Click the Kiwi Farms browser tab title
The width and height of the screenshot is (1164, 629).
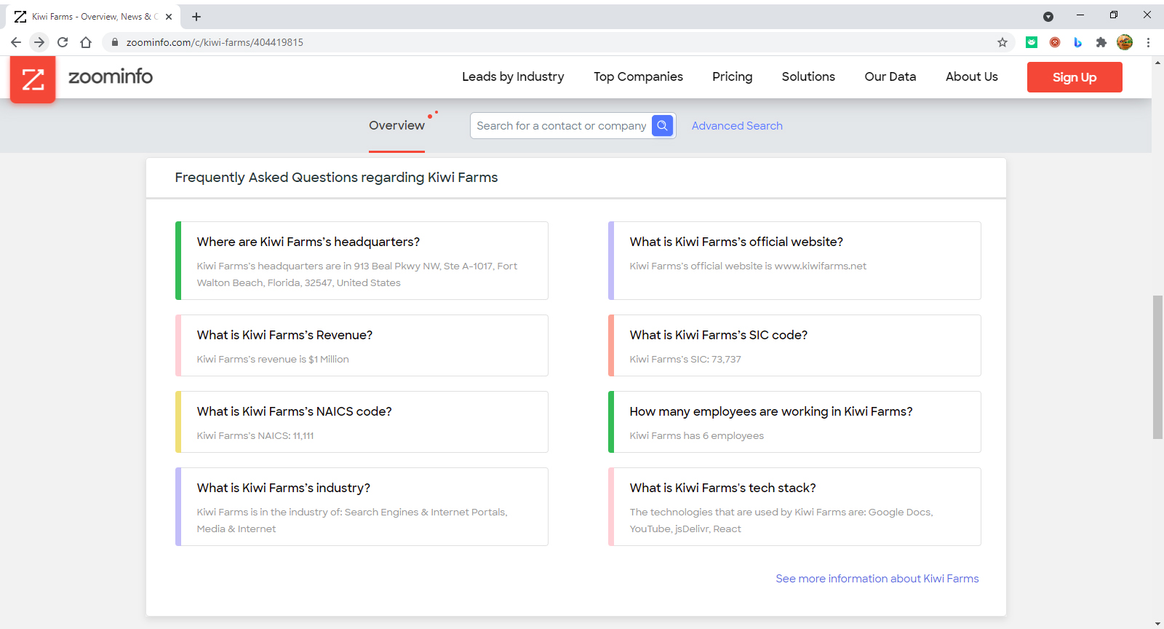pos(95,16)
